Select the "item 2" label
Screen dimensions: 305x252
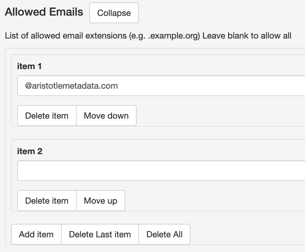pyautogui.click(x=30, y=151)
